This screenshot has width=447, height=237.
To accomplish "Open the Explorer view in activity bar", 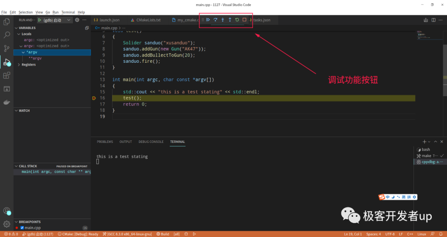I will (7, 21).
